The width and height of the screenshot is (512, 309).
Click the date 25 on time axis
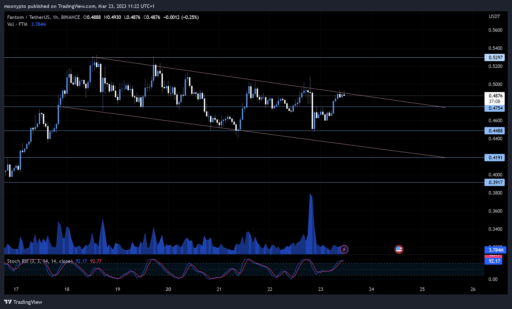[422, 289]
